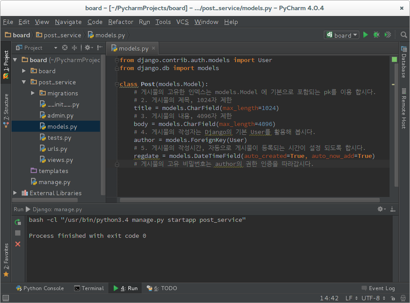The image size is (410, 303).
Task: Rerun the process in the Run panel
Action: tap(18, 222)
